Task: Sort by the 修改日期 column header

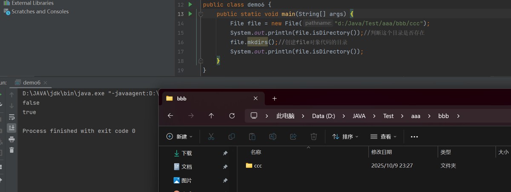Action: tap(382, 152)
